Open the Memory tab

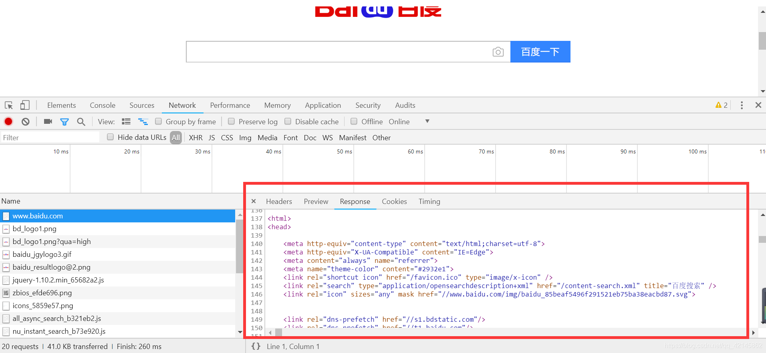pyautogui.click(x=278, y=105)
